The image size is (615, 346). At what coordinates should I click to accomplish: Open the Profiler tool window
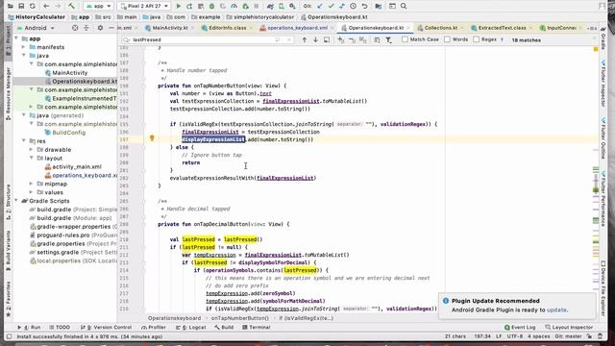[154, 327]
